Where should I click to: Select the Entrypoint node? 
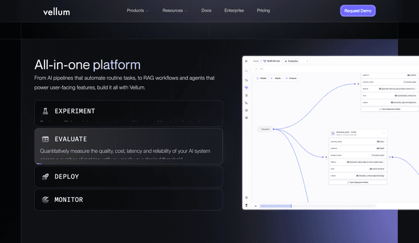pyautogui.click(x=265, y=129)
